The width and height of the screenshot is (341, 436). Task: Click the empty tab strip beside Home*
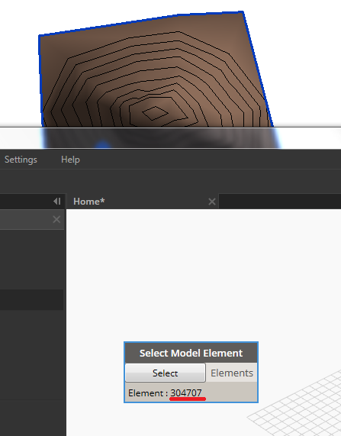(x=280, y=202)
